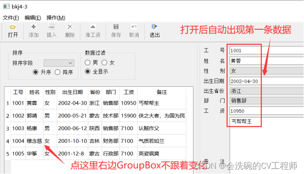This screenshot has width=304, height=174.
Task: Click table cell 华筝
Action: (x=34, y=154)
